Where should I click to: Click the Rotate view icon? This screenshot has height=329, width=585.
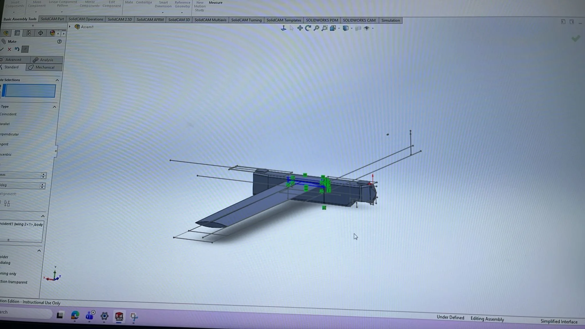[308, 28]
